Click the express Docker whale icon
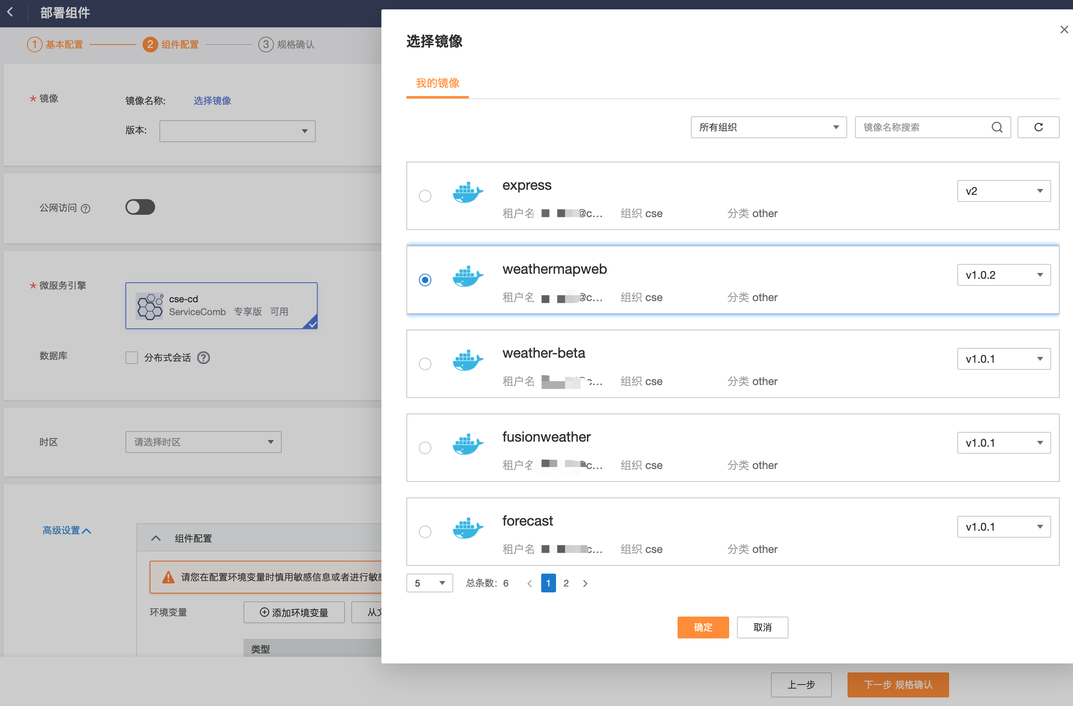Screen dimensions: 1073x706 click(467, 193)
